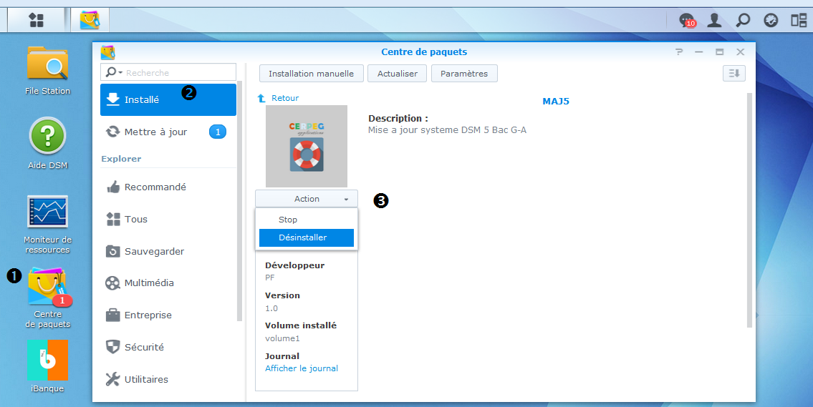
Task: Choose Stop from Action menu
Action: coord(307,220)
